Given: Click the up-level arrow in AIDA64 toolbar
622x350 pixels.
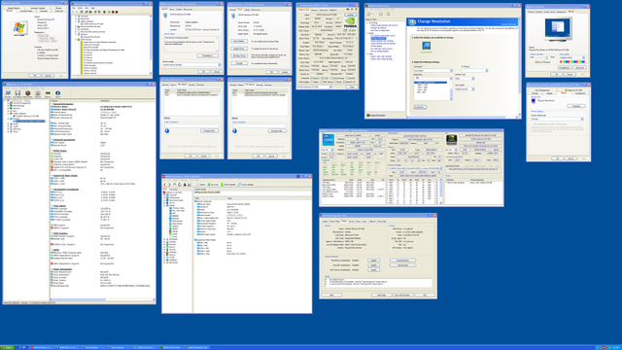Looking at the screenshot, I should 174,185.
